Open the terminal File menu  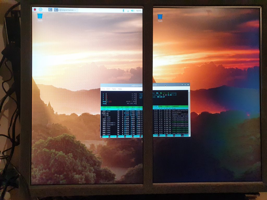(103, 89)
